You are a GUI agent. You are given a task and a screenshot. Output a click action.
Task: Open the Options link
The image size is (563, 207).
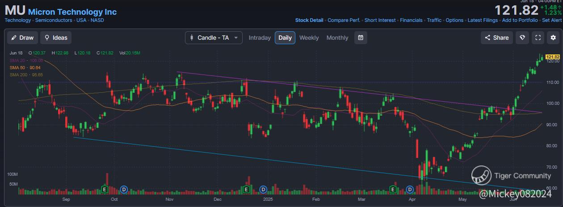click(454, 20)
